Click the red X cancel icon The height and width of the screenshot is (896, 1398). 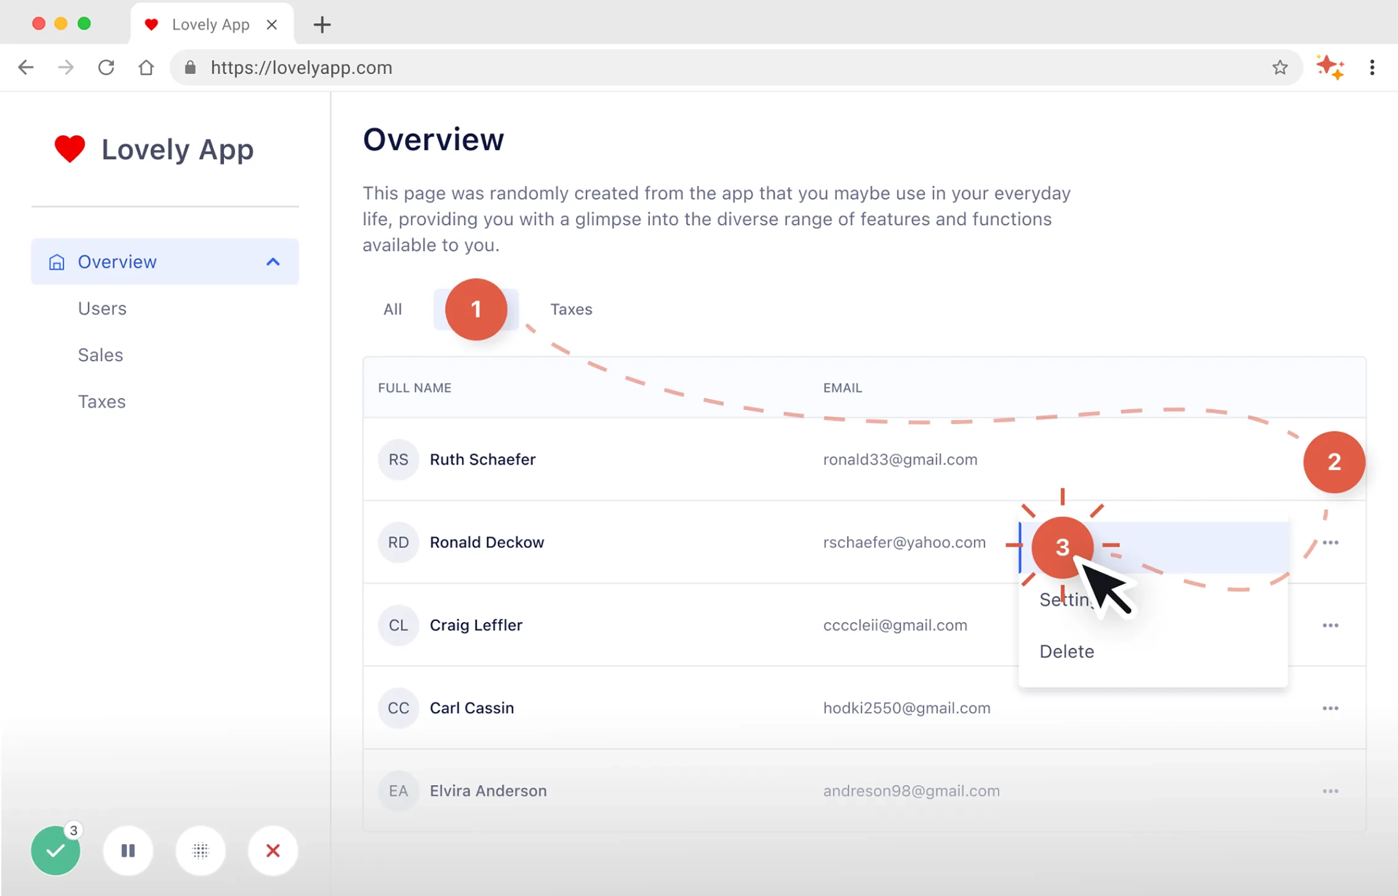pyautogui.click(x=273, y=851)
